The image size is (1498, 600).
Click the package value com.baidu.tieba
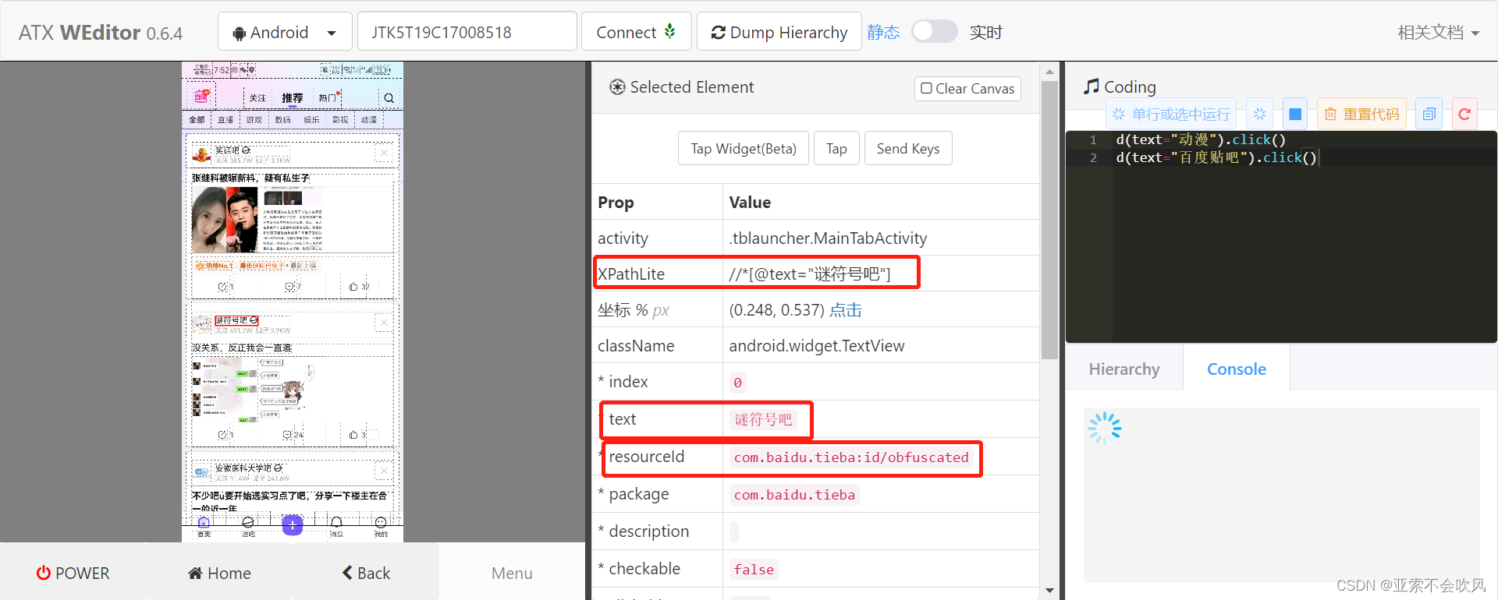pyautogui.click(x=794, y=495)
